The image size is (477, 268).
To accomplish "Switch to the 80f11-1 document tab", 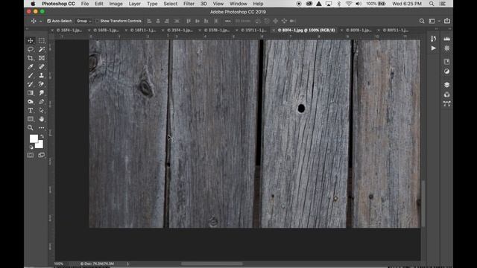I will pos(395,30).
